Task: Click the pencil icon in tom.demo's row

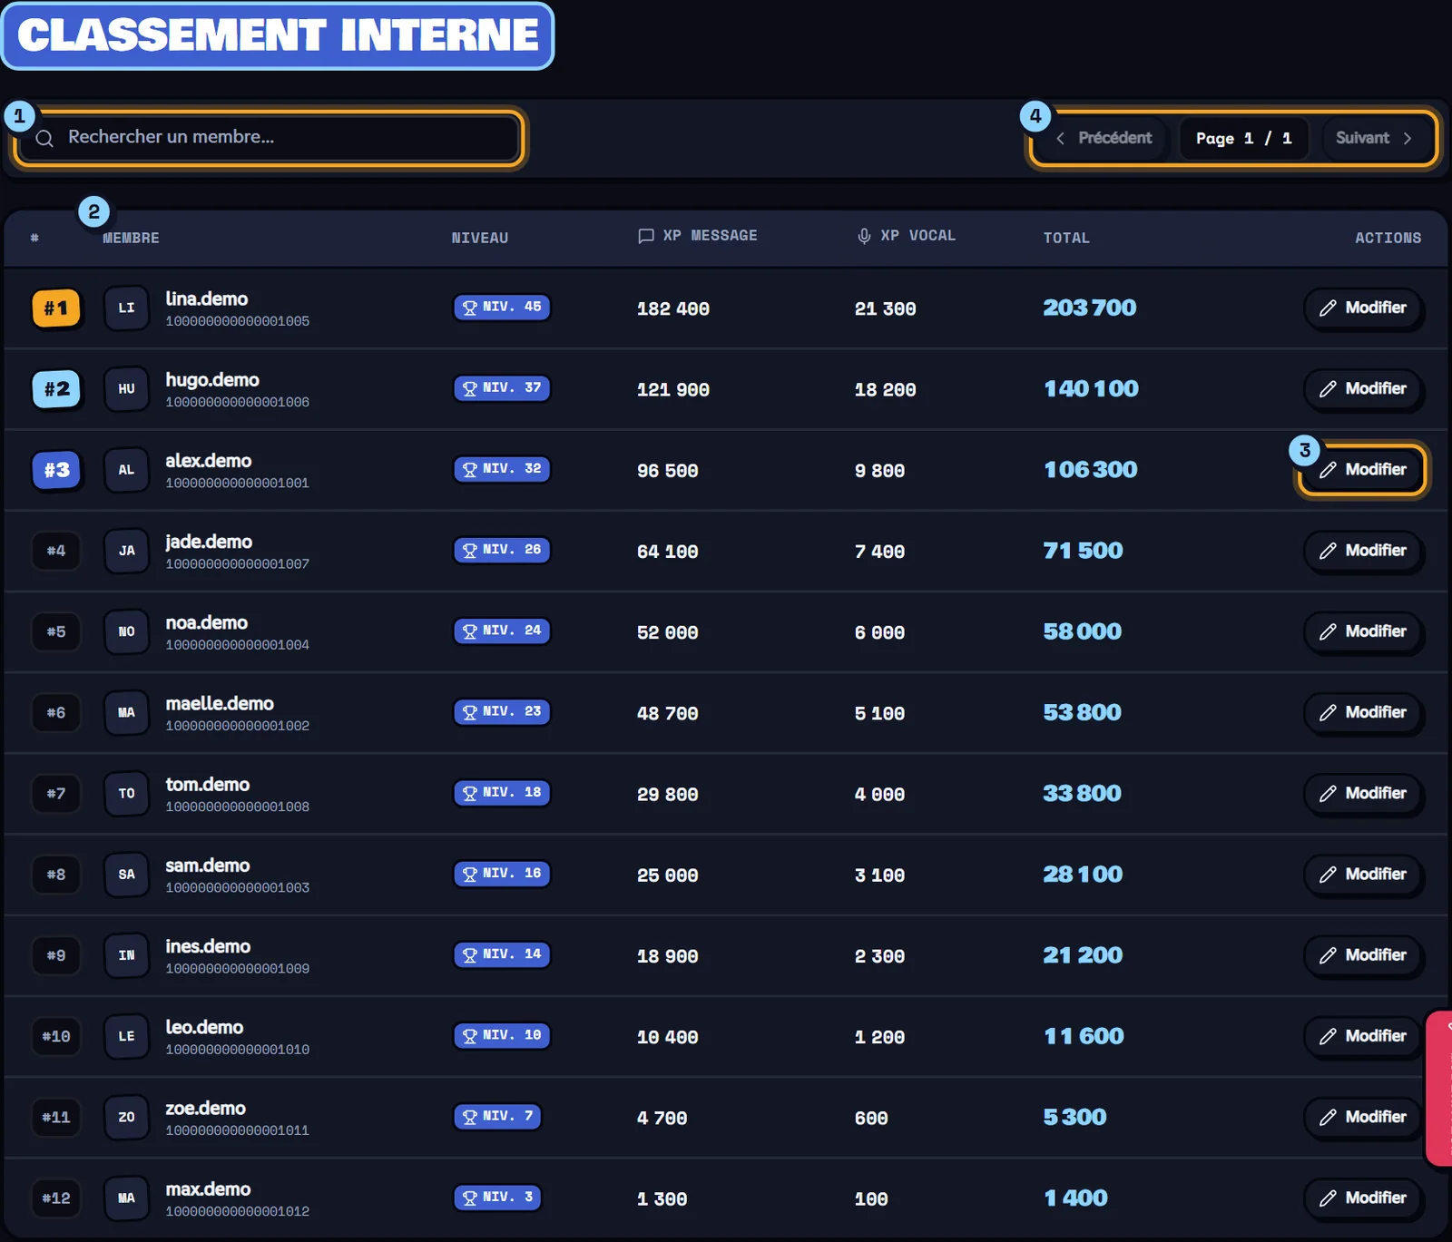Action: coord(1328,794)
